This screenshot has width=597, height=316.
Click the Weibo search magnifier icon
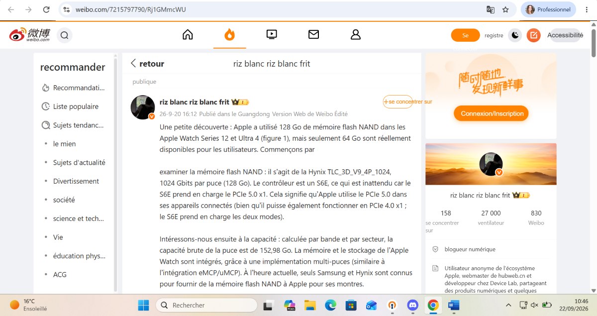pyautogui.click(x=64, y=35)
